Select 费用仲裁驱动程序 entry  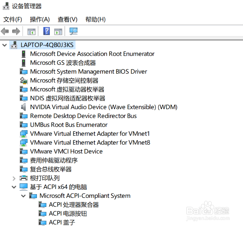(54, 160)
